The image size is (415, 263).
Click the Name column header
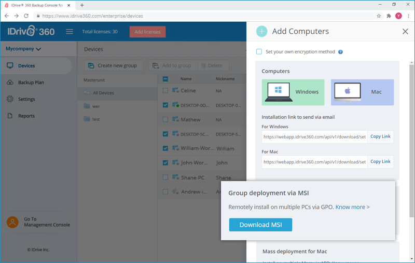tap(186, 79)
